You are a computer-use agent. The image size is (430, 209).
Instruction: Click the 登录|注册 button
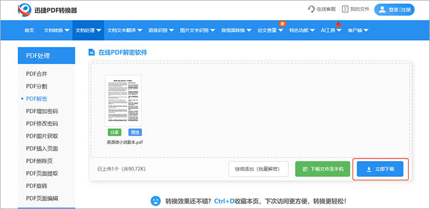tap(394, 10)
